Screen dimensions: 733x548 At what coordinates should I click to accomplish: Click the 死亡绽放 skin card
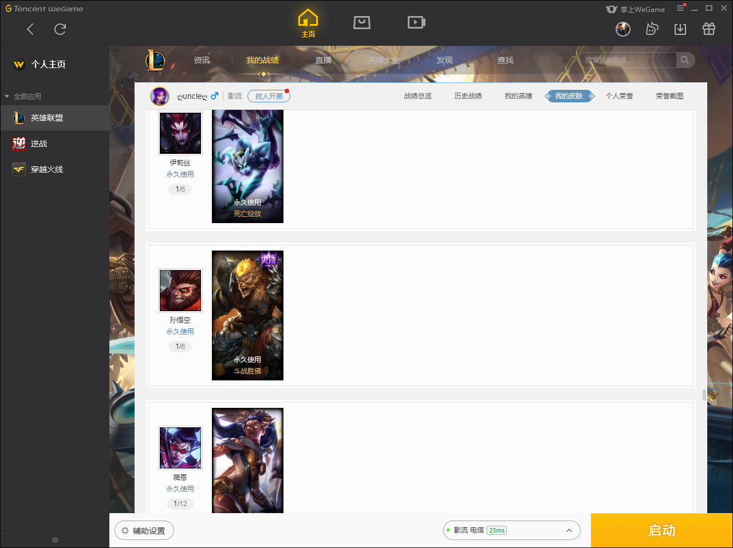247,166
